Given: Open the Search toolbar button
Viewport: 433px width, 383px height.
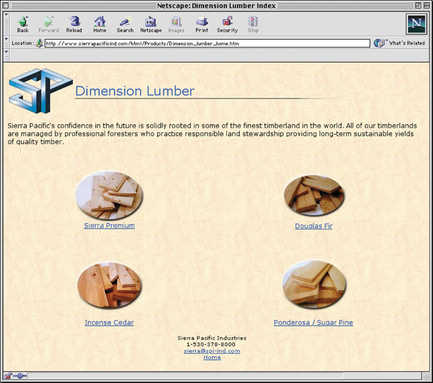Looking at the screenshot, I should point(125,25).
